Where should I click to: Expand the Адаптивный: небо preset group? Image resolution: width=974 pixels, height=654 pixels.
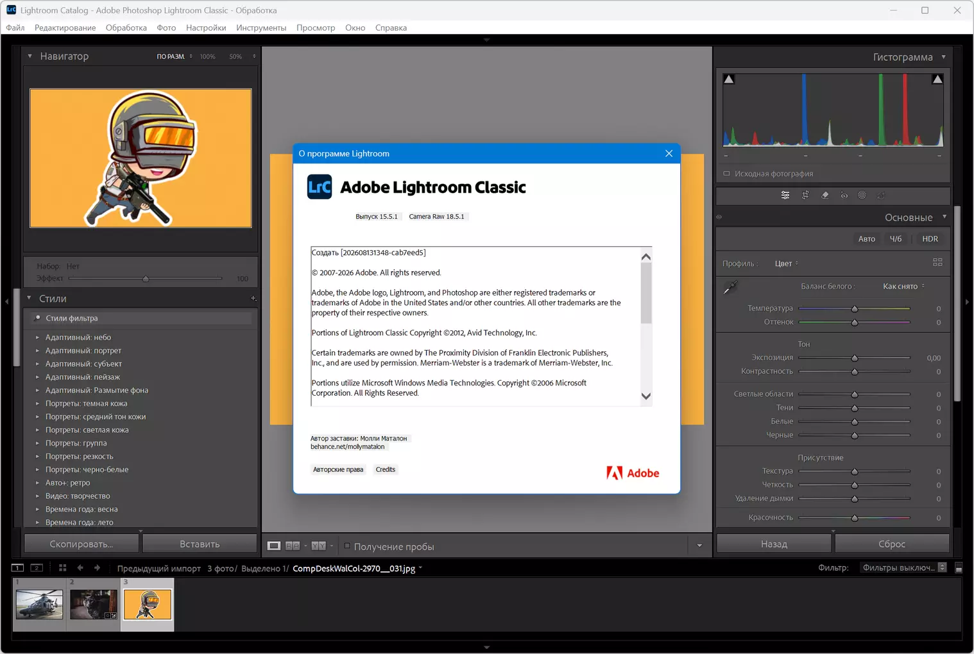coord(37,337)
